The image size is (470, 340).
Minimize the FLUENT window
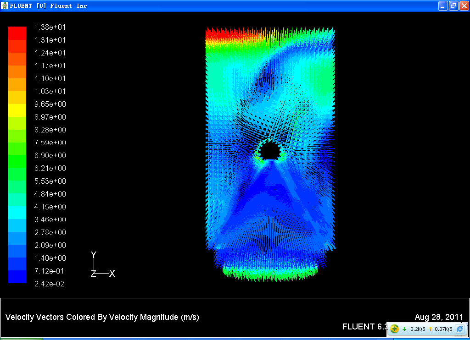point(442,6)
